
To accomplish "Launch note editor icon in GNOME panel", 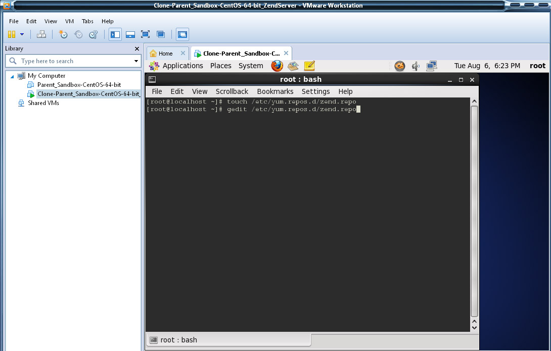I will tap(309, 66).
